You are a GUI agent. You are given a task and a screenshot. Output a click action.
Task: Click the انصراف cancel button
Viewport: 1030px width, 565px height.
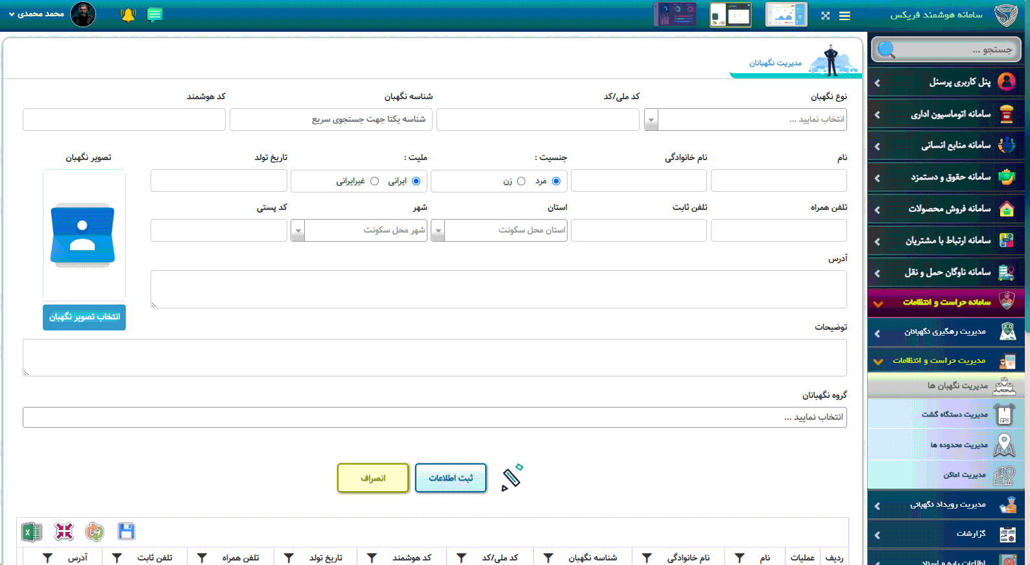(373, 478)
